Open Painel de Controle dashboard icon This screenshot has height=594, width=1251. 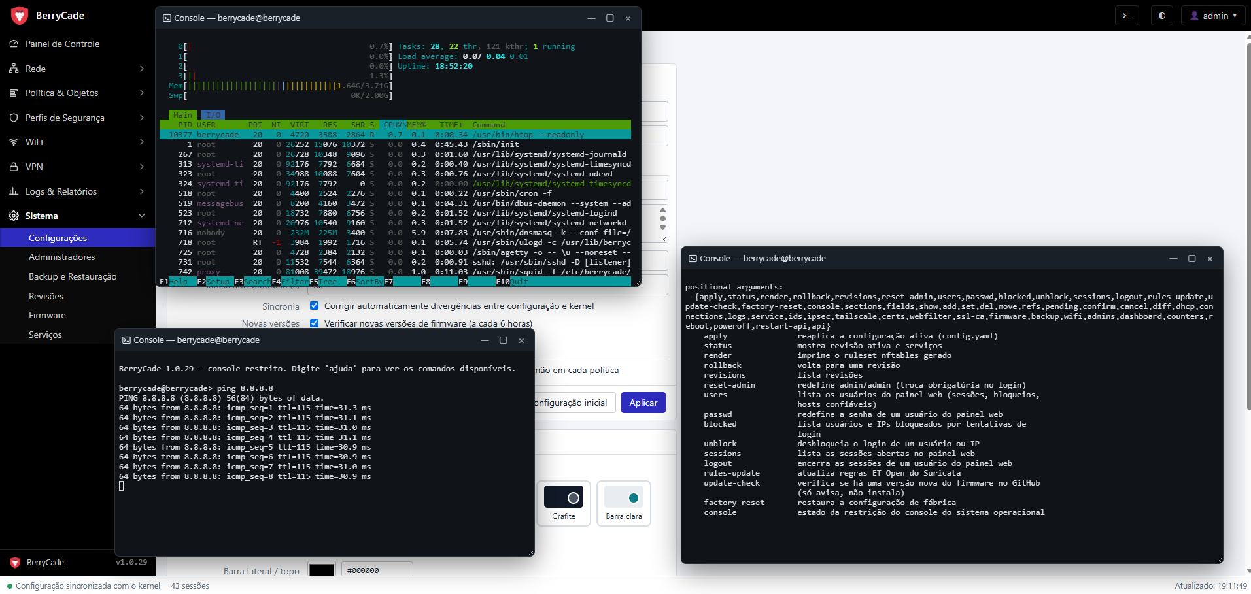pos(14,44)
